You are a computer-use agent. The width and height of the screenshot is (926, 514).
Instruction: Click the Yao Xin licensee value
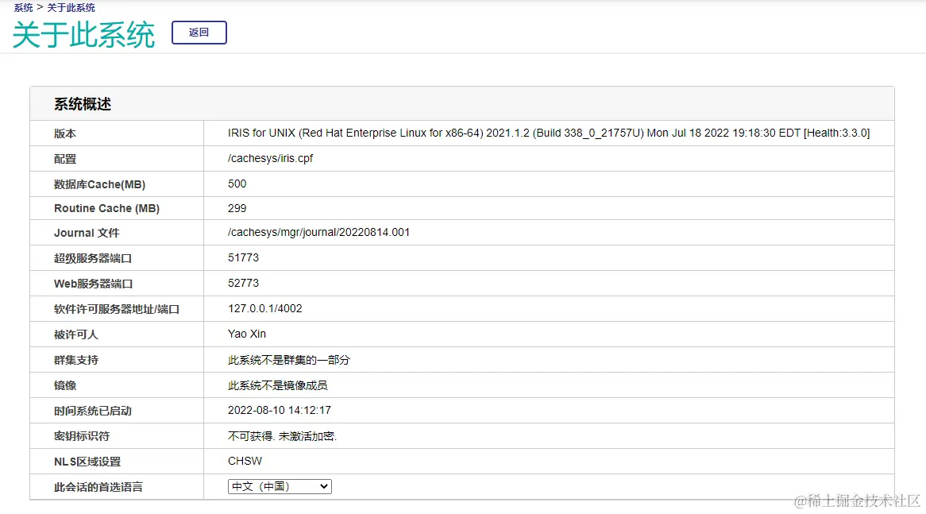coord(247,334)
